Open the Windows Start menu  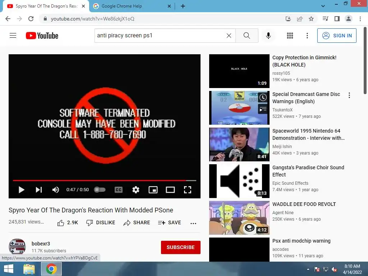click(9, 269)
